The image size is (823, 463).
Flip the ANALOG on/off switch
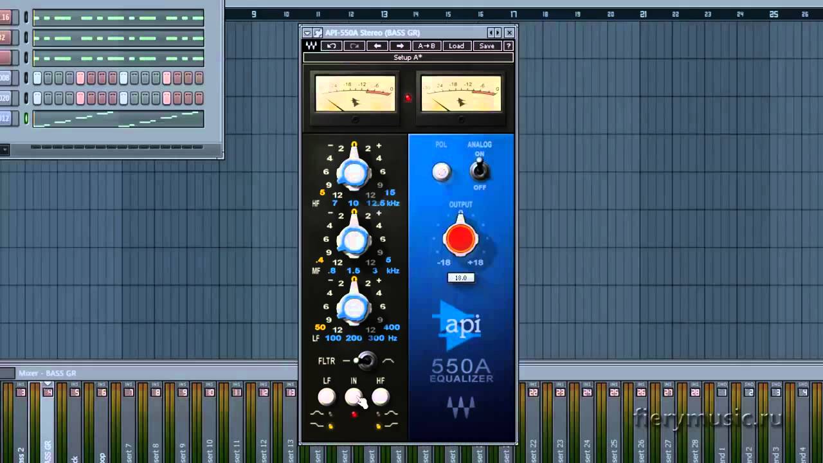pos(479,170)
